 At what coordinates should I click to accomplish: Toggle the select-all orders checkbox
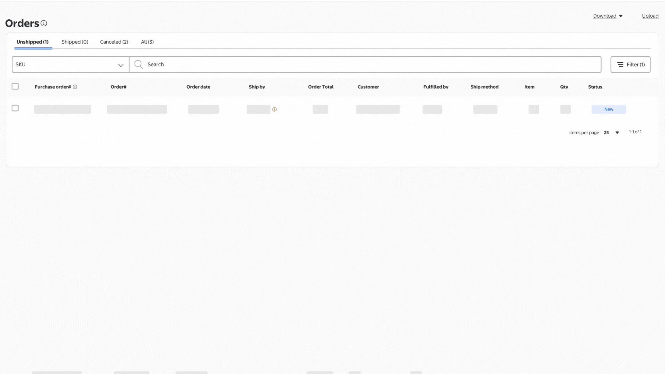coord(15,87)
